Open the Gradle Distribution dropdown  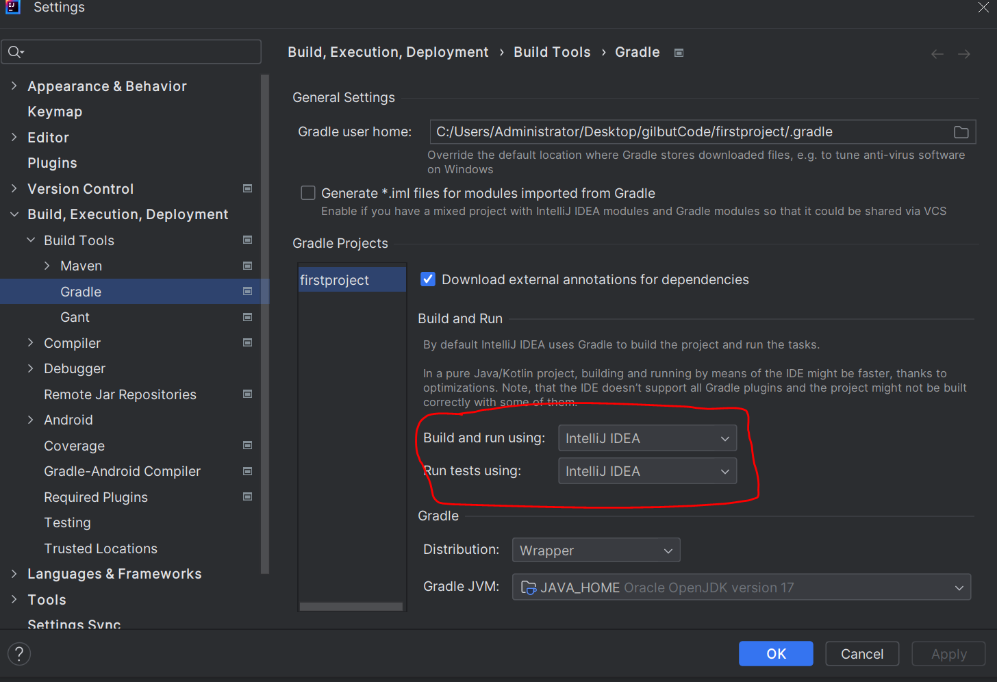pos(596,551)
